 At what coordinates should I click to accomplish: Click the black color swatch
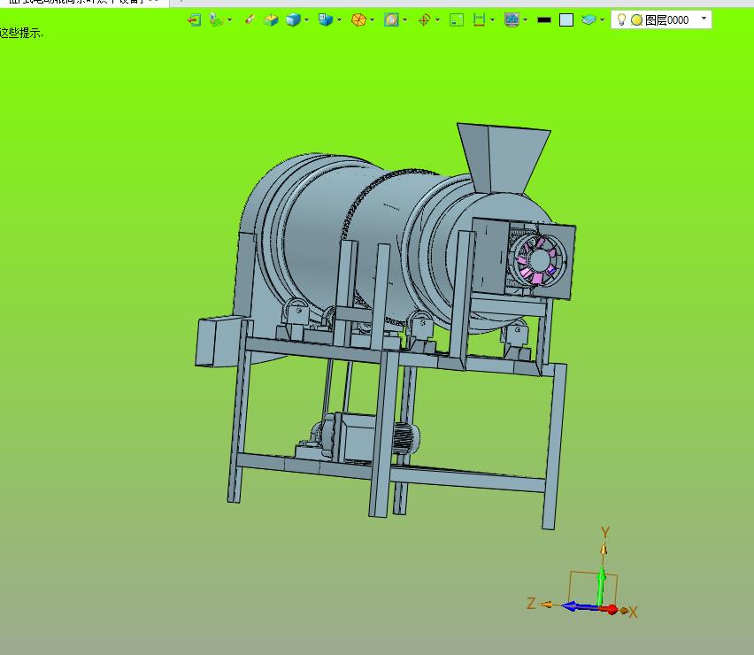click(544, 20)
